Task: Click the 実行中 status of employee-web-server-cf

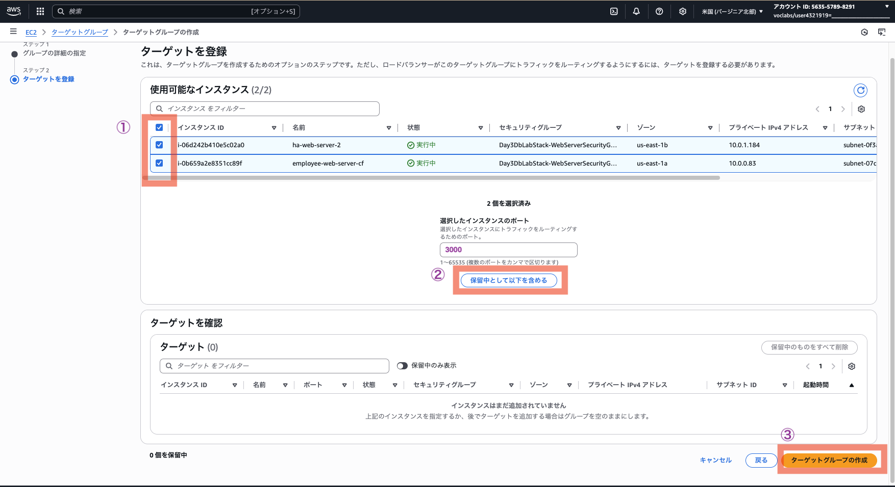Action: pyautogui.click(x=421, y=164)
